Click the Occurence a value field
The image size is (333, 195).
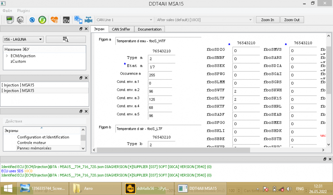coord(160,75)
